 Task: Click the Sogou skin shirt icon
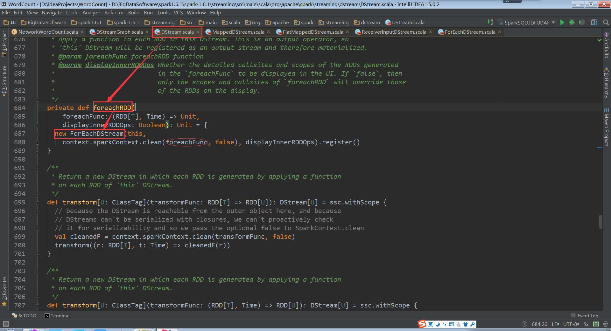click(466, 324)
